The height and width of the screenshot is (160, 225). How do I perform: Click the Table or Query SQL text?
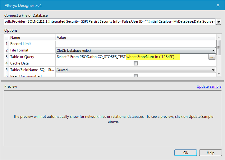[116, 57]
